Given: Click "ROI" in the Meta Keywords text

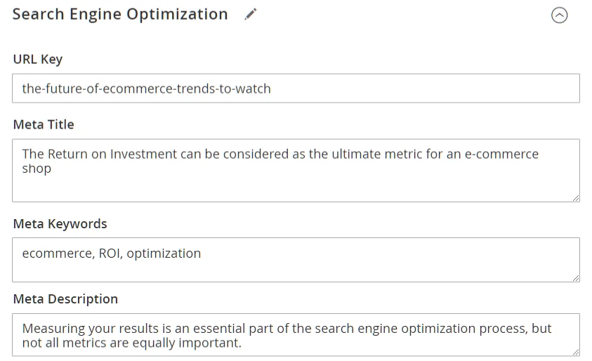Looking at the screenshot, I should pos(109,254).
